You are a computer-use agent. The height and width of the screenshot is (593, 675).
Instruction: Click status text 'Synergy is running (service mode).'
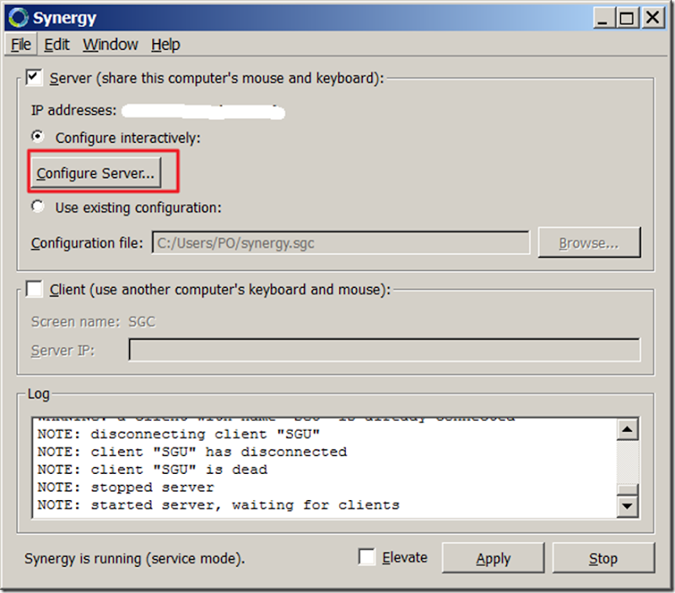(x=135, y=558)
